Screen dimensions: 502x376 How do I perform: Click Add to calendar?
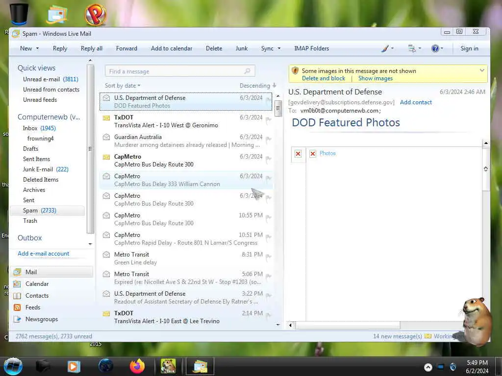click(x=172, y=48)
